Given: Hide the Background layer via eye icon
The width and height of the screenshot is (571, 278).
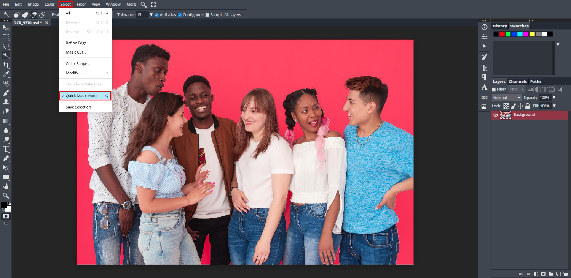Looking at the screenshot, I should 496,115.
